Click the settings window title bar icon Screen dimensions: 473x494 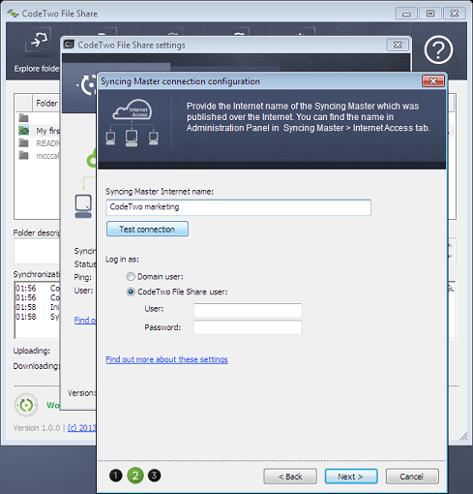[x=69, y=45]
